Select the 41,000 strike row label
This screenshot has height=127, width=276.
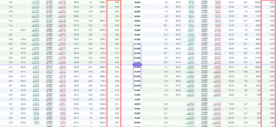pos(137,39)
